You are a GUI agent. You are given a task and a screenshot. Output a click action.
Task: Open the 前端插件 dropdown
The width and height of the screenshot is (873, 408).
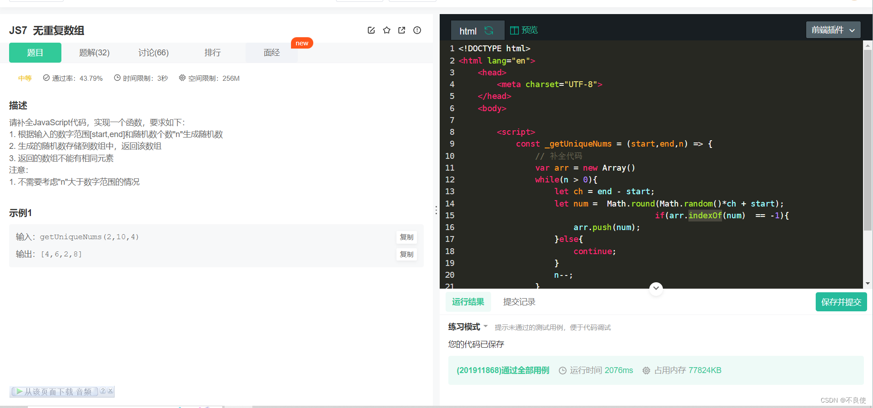833,30
